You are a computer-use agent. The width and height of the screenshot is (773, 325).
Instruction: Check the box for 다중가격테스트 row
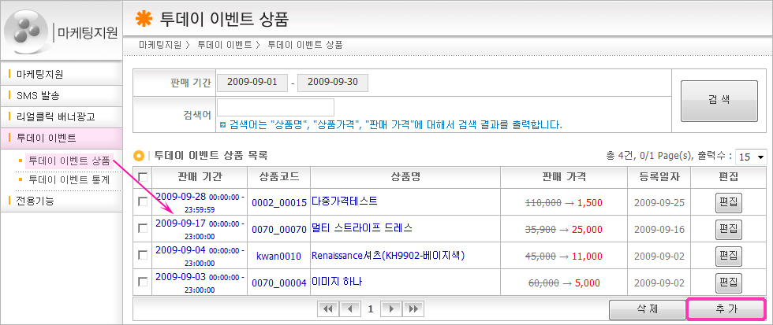pos(143,202)
